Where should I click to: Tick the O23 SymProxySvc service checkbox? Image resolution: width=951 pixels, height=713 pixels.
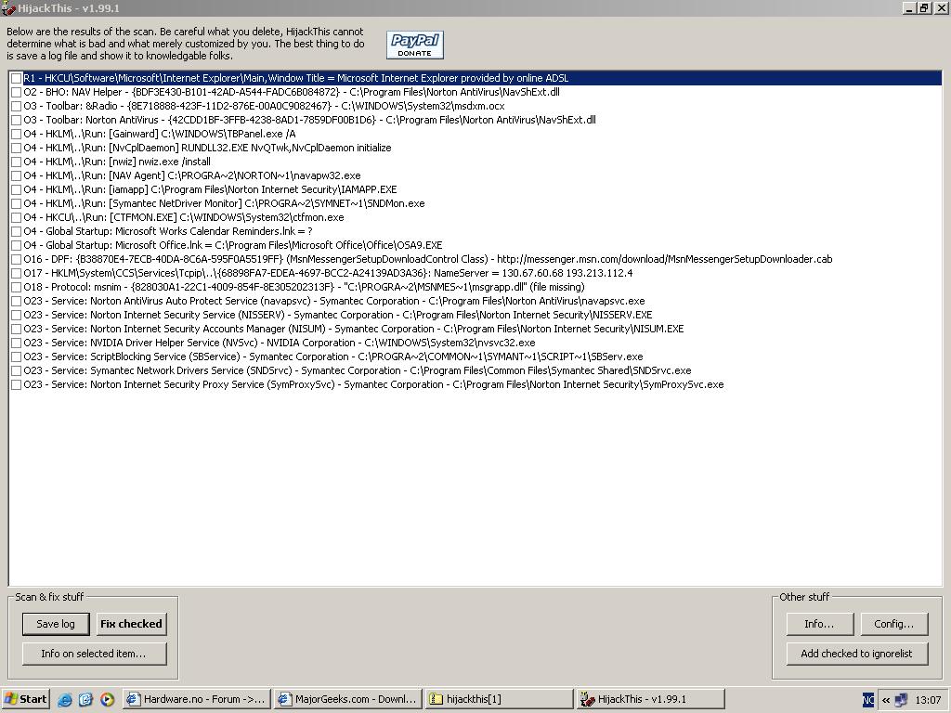pyautogui.click(x=17, y=385)
